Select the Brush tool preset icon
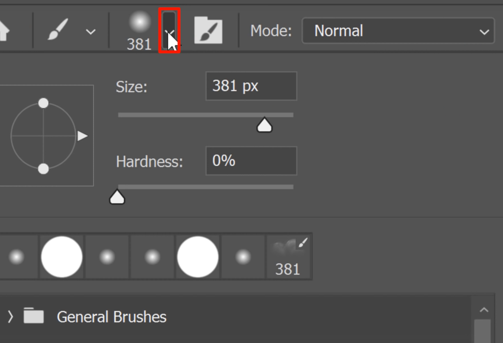The image size is (503, 343). (58, 31)
